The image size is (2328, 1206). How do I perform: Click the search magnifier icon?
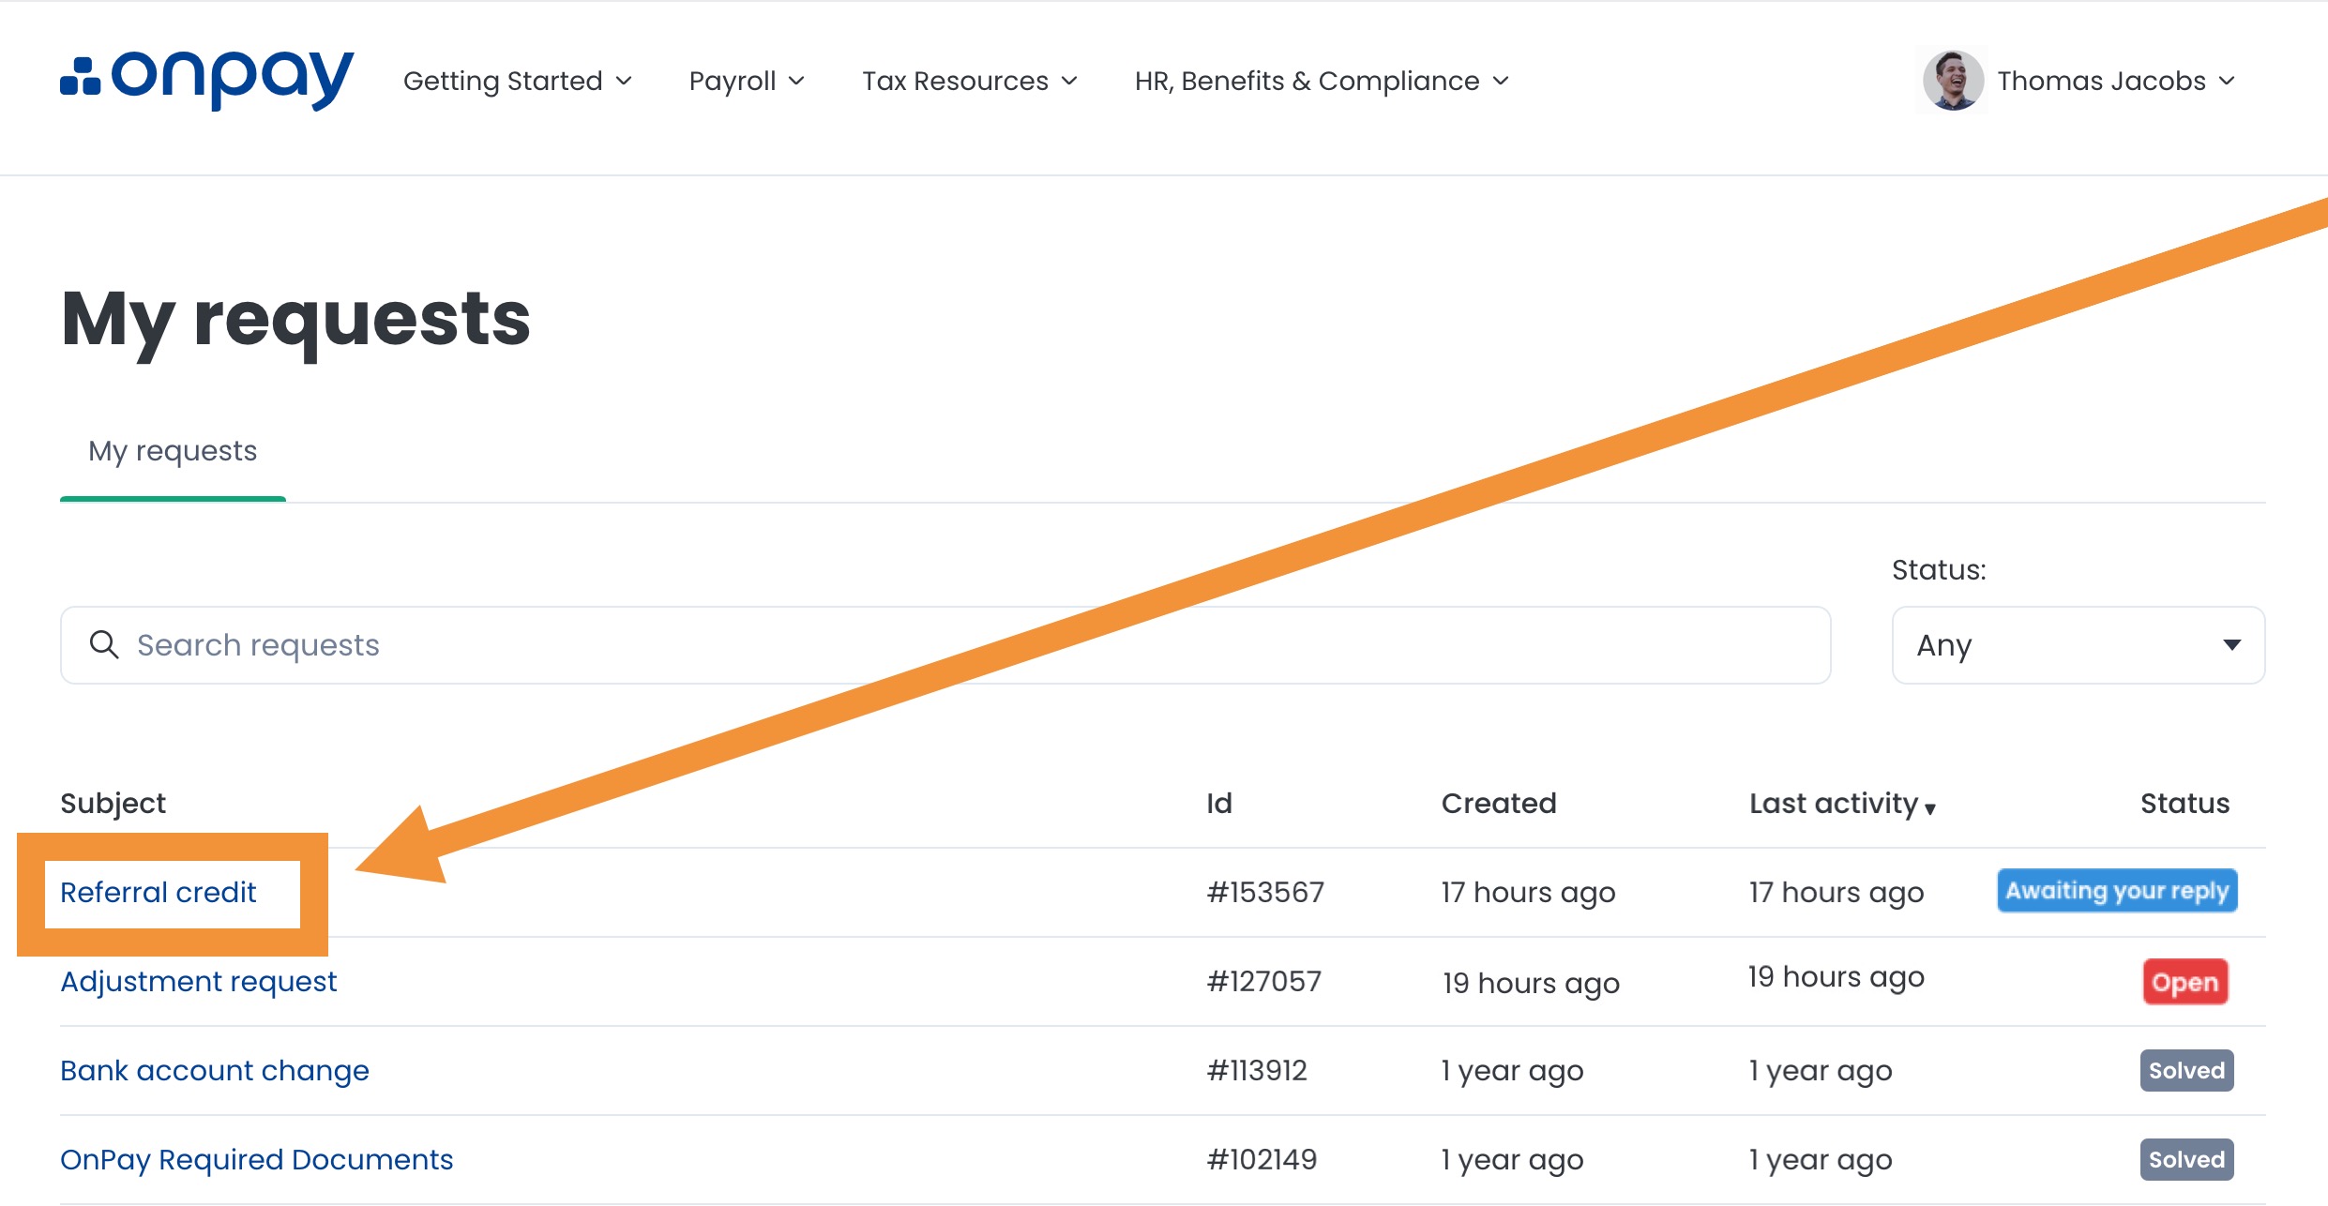(x=103, y=645)
